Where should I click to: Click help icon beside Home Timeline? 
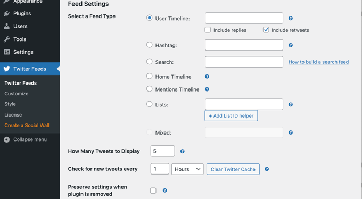pos(207,77)
